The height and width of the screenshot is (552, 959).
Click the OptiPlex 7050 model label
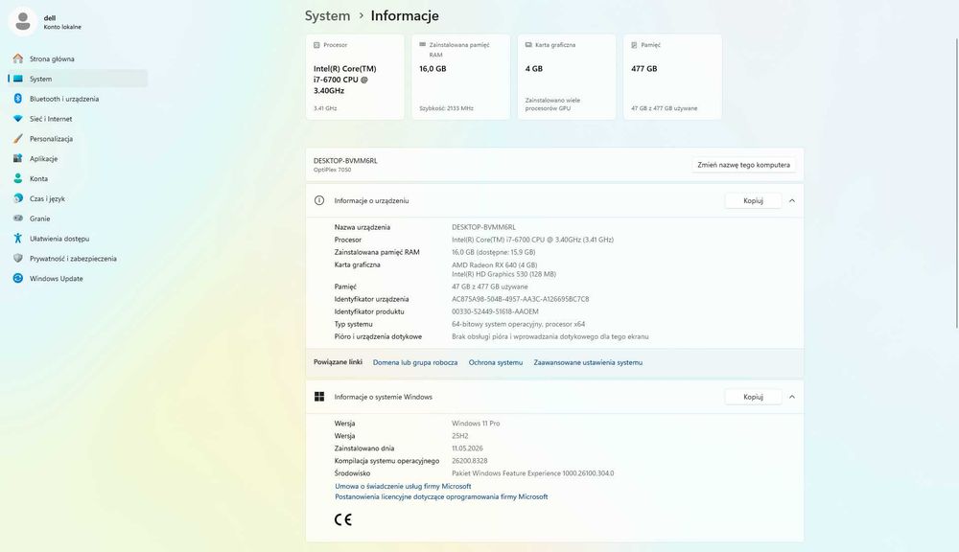(332, 170)
